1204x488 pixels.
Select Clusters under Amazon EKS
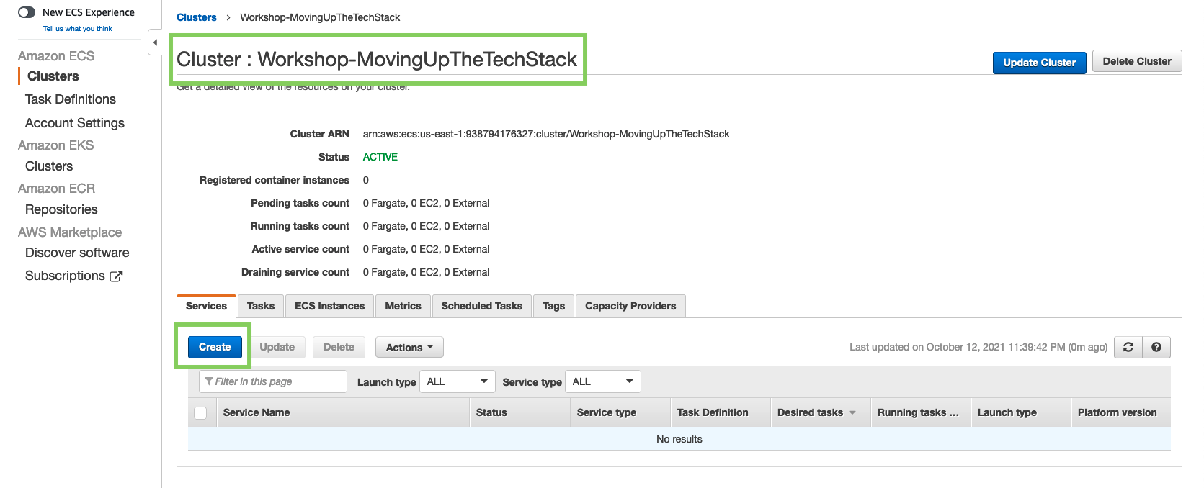[49, 166]
